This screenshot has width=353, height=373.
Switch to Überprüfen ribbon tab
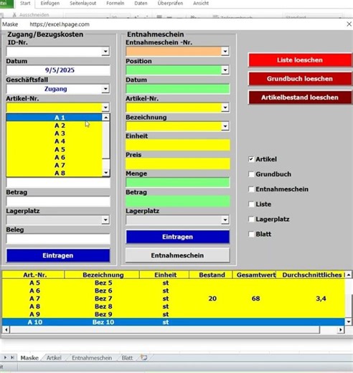coord(170,4)
